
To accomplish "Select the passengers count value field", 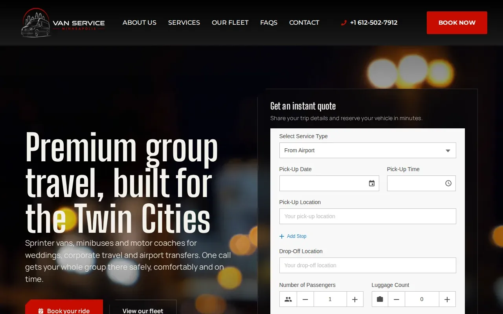I will (330, 299).
